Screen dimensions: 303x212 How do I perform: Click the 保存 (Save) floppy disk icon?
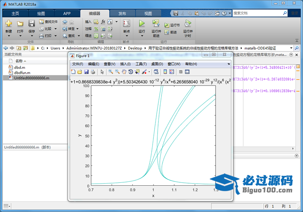(x=31, y=23)
